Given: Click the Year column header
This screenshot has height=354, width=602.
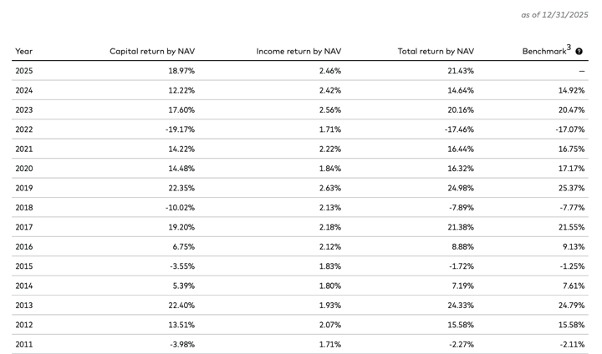Looking at the screenshot, I should tap(23, 52).
